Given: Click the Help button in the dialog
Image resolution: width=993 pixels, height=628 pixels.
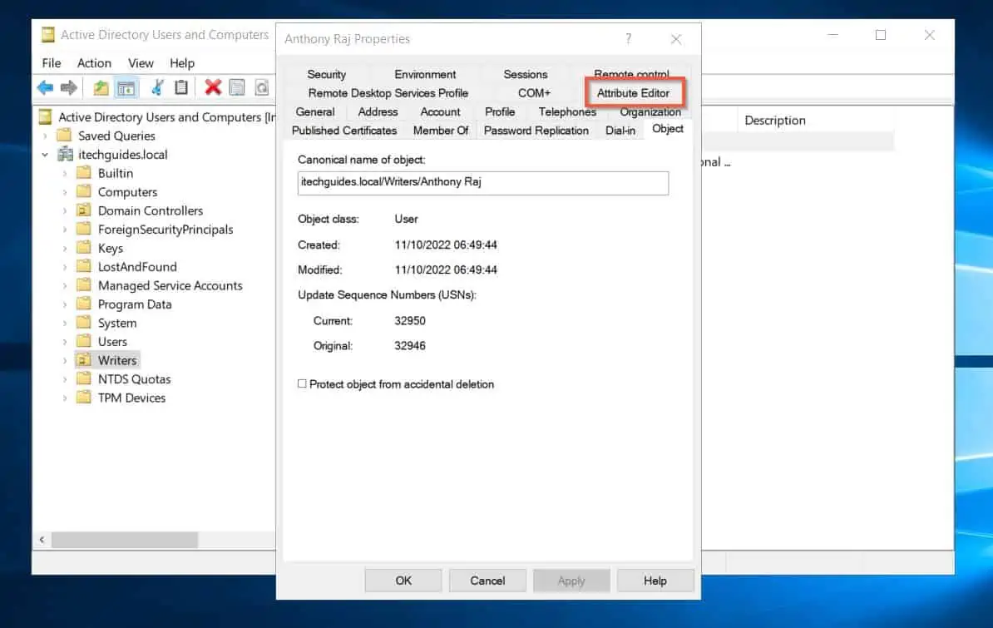Looking at the screenshot, I should [655, 581].
